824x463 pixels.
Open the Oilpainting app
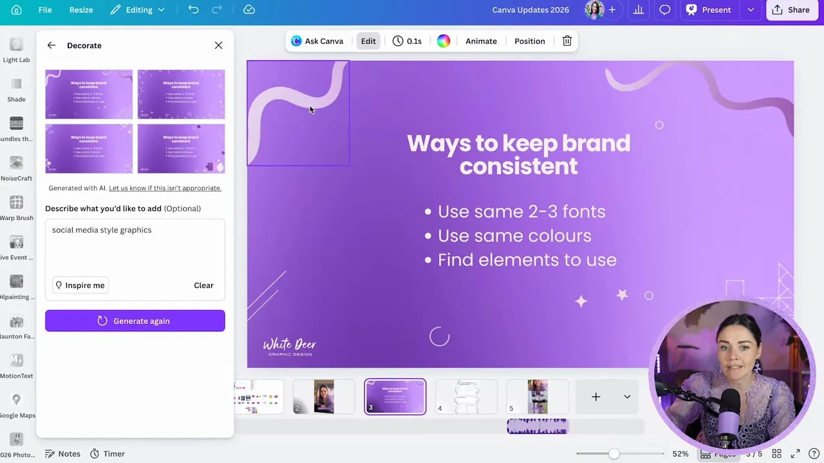pos(16,287)
